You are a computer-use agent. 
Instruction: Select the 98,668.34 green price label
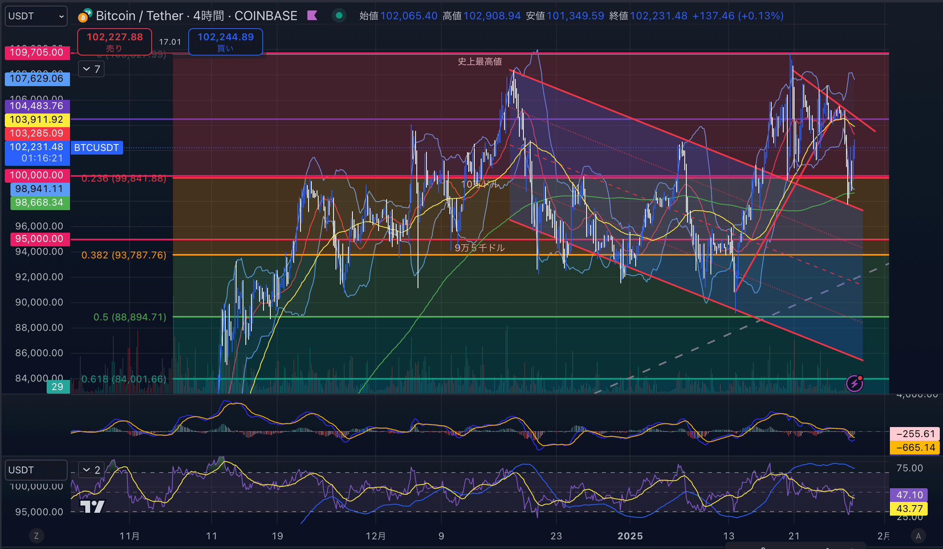pyautogui.click(x=40, y=203)
